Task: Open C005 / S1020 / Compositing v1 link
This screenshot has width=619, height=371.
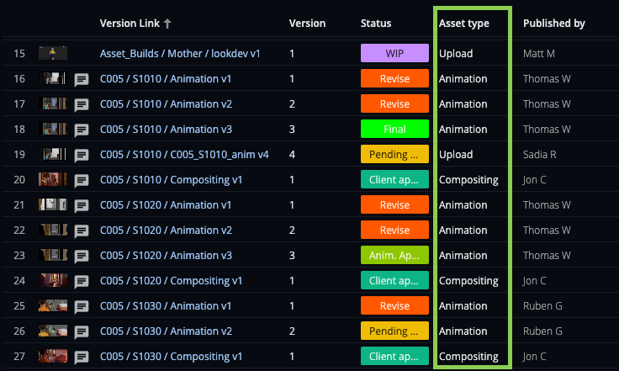Action: [x=171, y=281]
